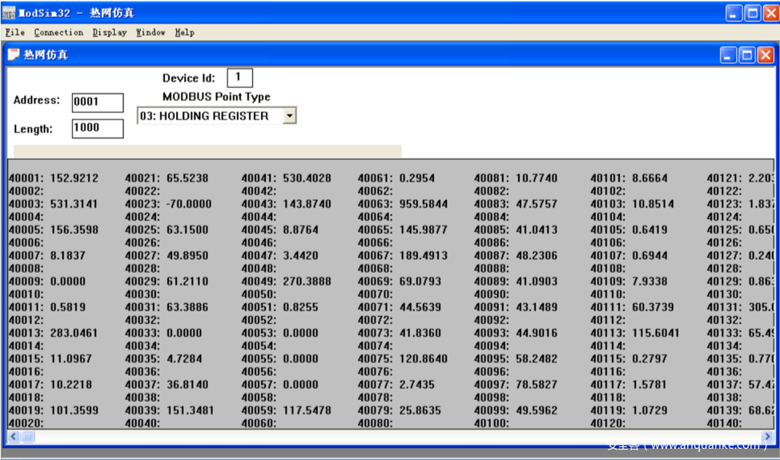Open the Help menu
The height and width of the screenshot is (460, 780).
tap(184, 33)
